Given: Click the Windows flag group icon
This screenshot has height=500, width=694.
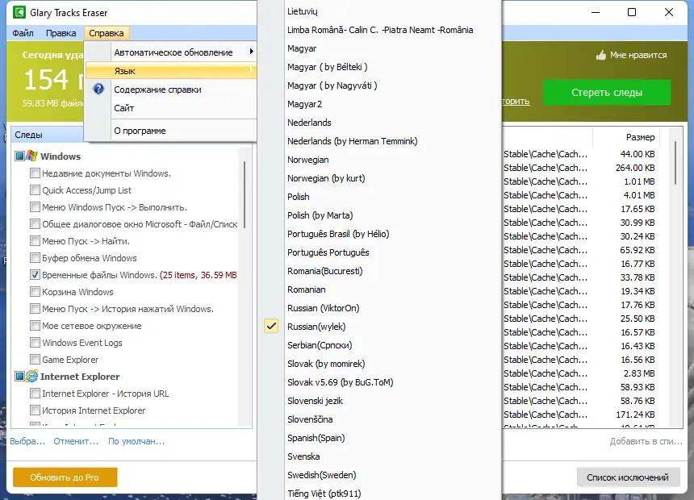Looking at the screenshot, I should [31, 156].
